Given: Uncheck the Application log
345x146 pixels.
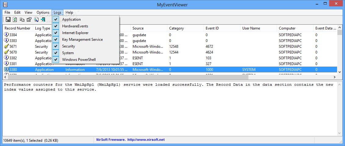Looking at the screenshot, I should [x=86, y=19].
